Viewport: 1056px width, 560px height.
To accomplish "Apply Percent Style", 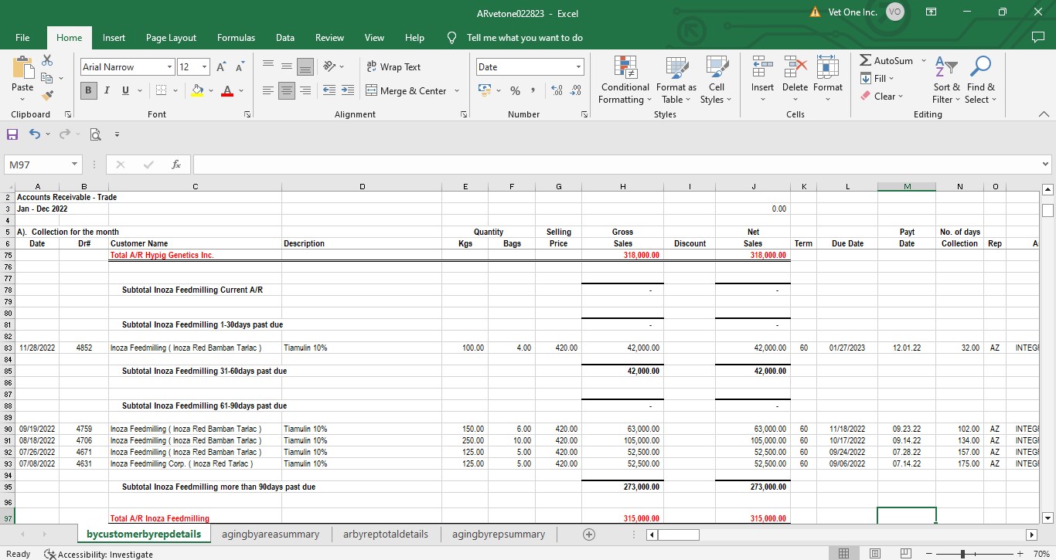I will (x=515, y=90).
